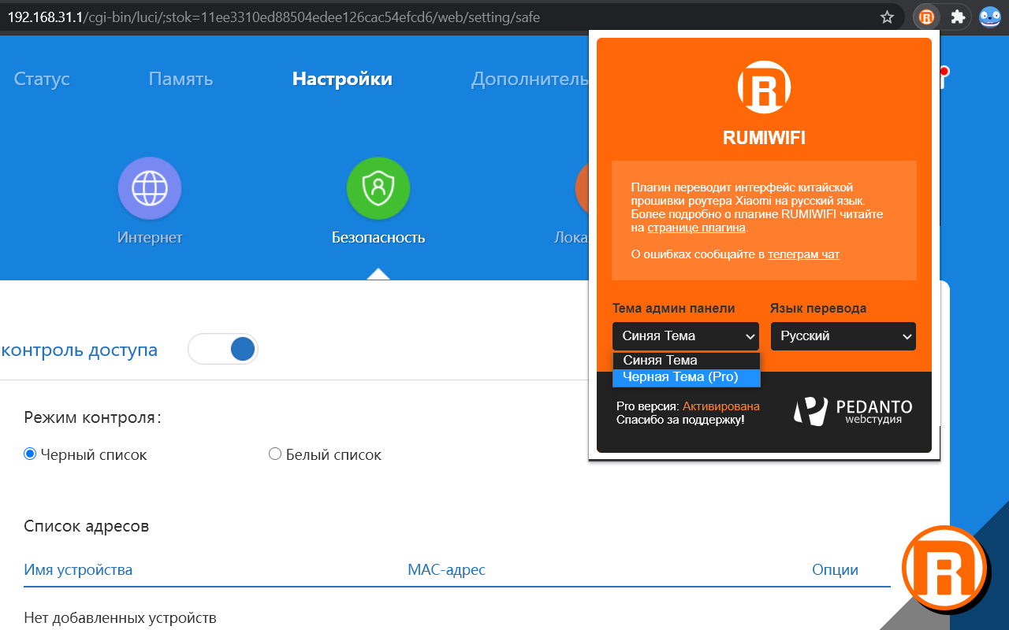Viewport: 1009px width, 630px height.
Task: Click the RUMIWIFI title text in popup
Action: click(x=764, y=139)
